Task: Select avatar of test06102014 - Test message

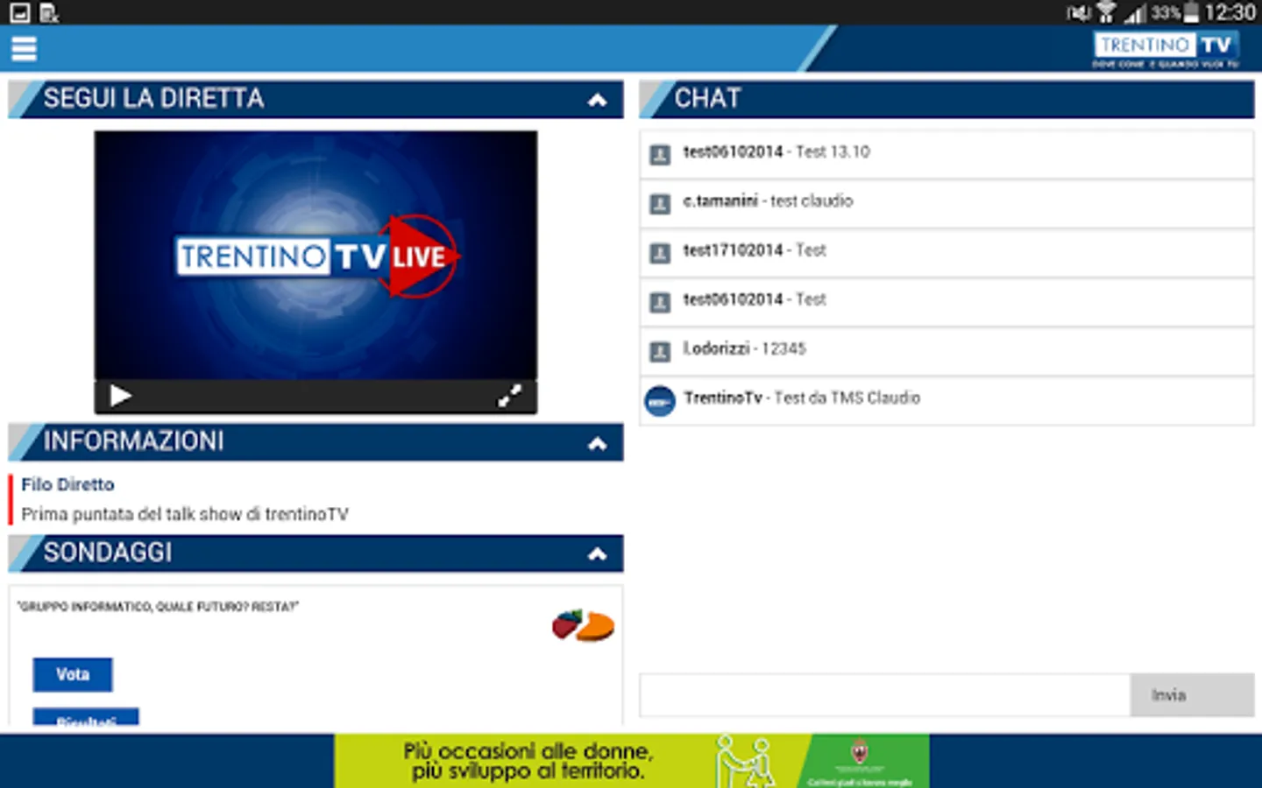Action: [x=659, y=302]
